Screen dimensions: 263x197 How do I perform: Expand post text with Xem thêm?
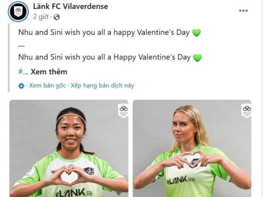pos(49,72)
